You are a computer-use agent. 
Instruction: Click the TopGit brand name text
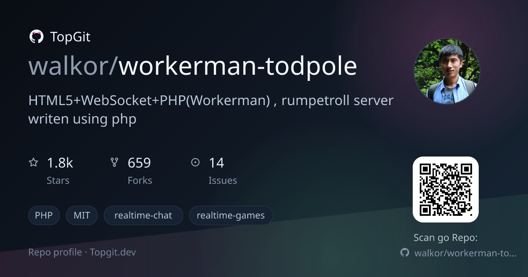pyautogui.click(x=70, y=37)
